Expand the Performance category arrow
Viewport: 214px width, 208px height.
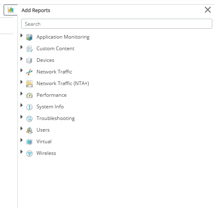click(x=22, y=94)
